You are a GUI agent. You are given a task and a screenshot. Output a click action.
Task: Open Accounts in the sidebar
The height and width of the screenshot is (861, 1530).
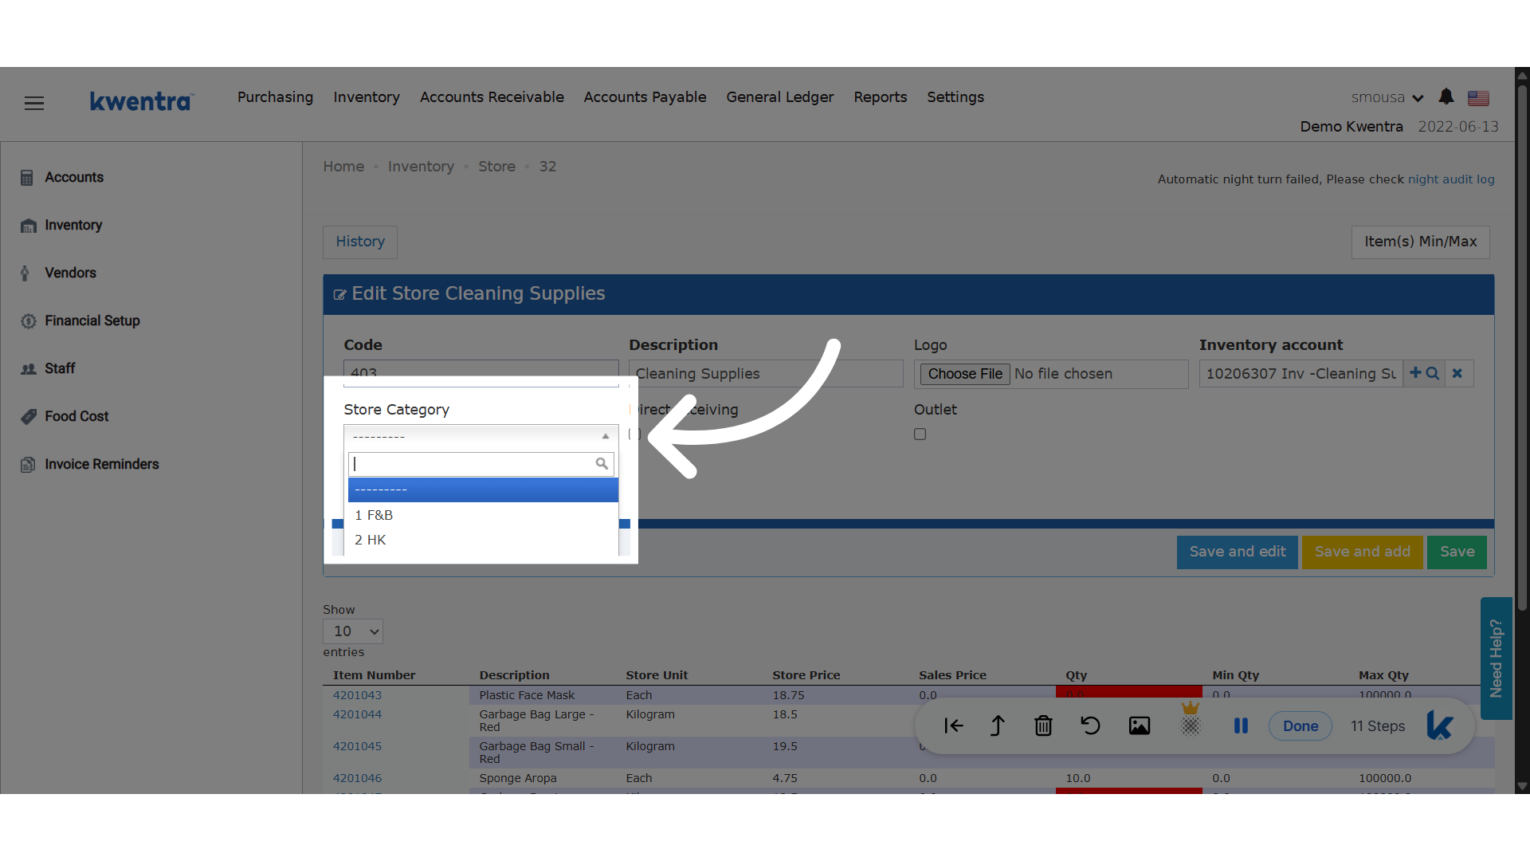pyautogui.click(x=74, y=177)
